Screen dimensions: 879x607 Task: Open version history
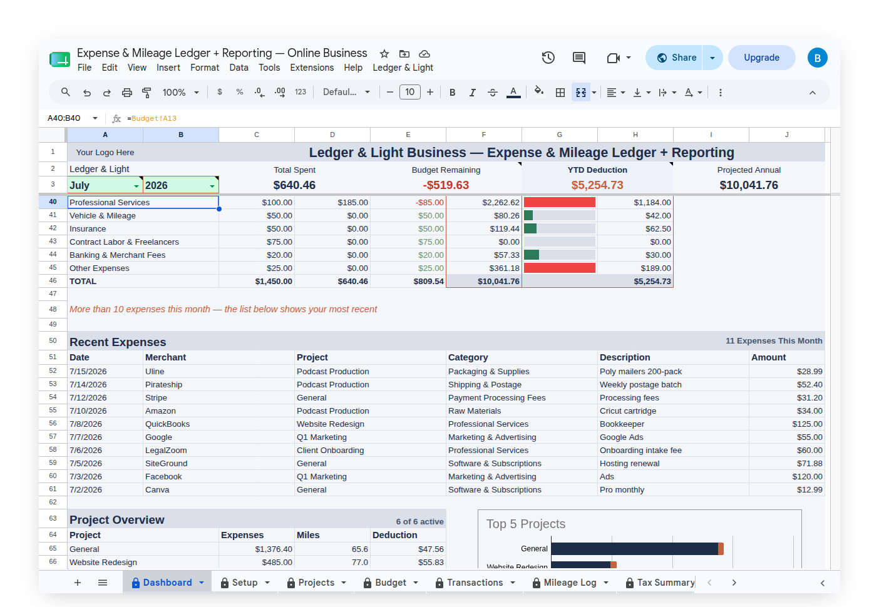pyautogui.click(x=548, y=58)
